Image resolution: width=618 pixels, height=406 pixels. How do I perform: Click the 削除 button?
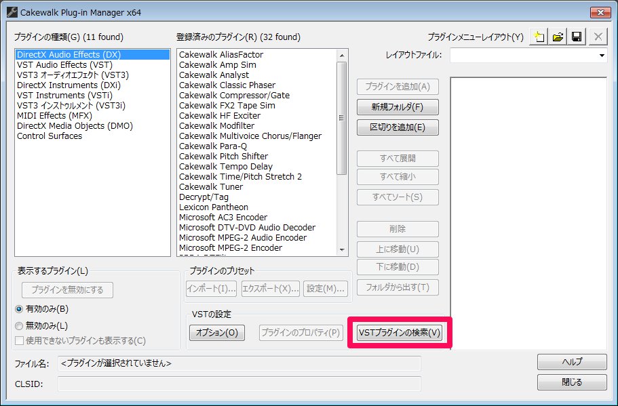point(398,229)
